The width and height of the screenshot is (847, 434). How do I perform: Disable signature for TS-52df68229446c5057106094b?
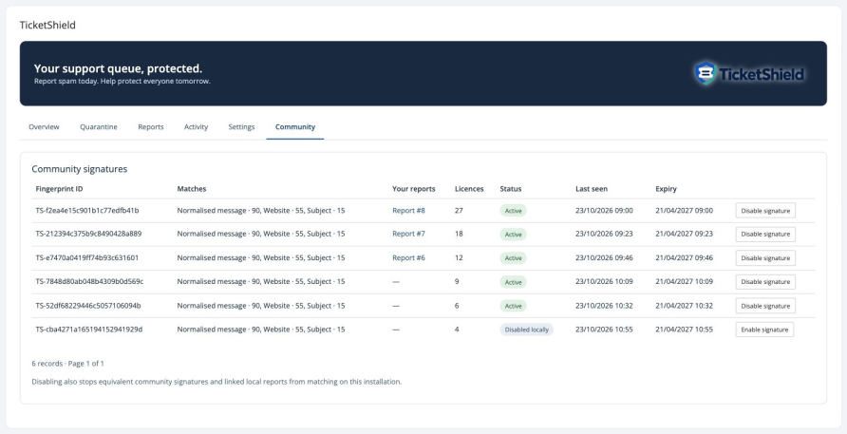(x=765, y=306)
